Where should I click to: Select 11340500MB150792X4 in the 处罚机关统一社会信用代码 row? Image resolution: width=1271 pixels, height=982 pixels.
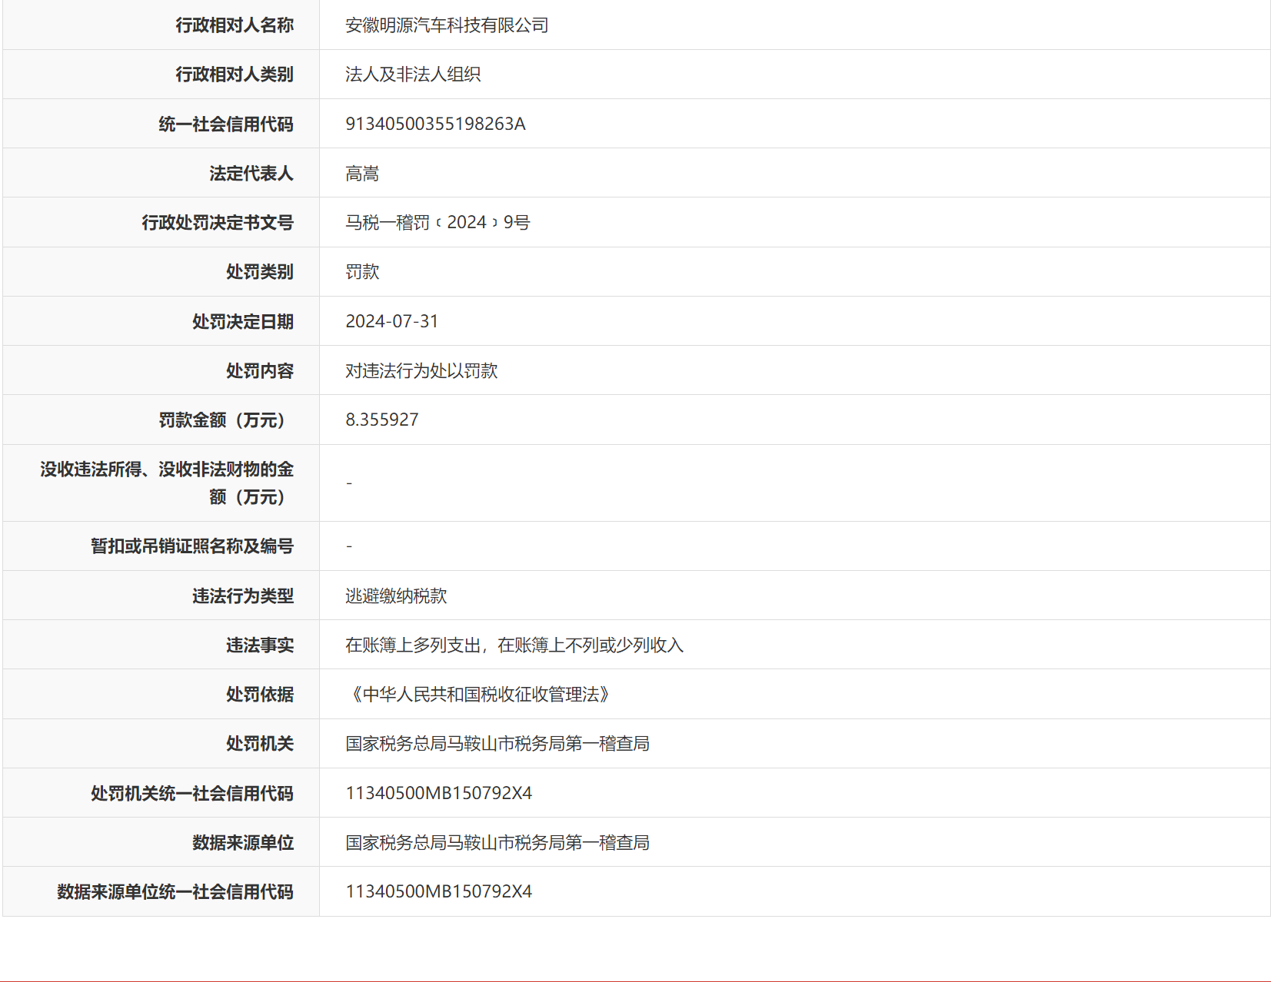439,794
